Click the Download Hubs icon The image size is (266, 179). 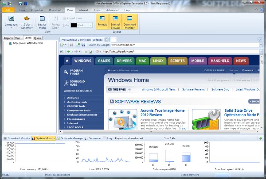coord(66,83)
